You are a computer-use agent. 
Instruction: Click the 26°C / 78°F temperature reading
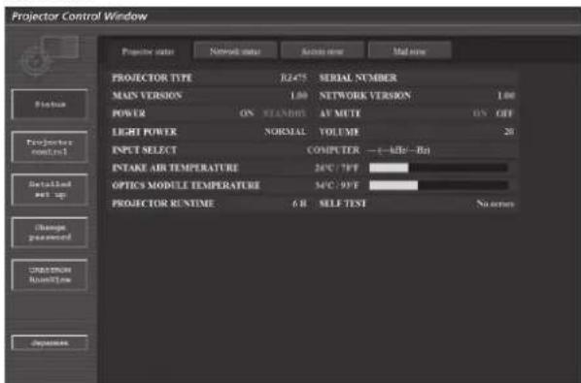[x=336, y=168]
